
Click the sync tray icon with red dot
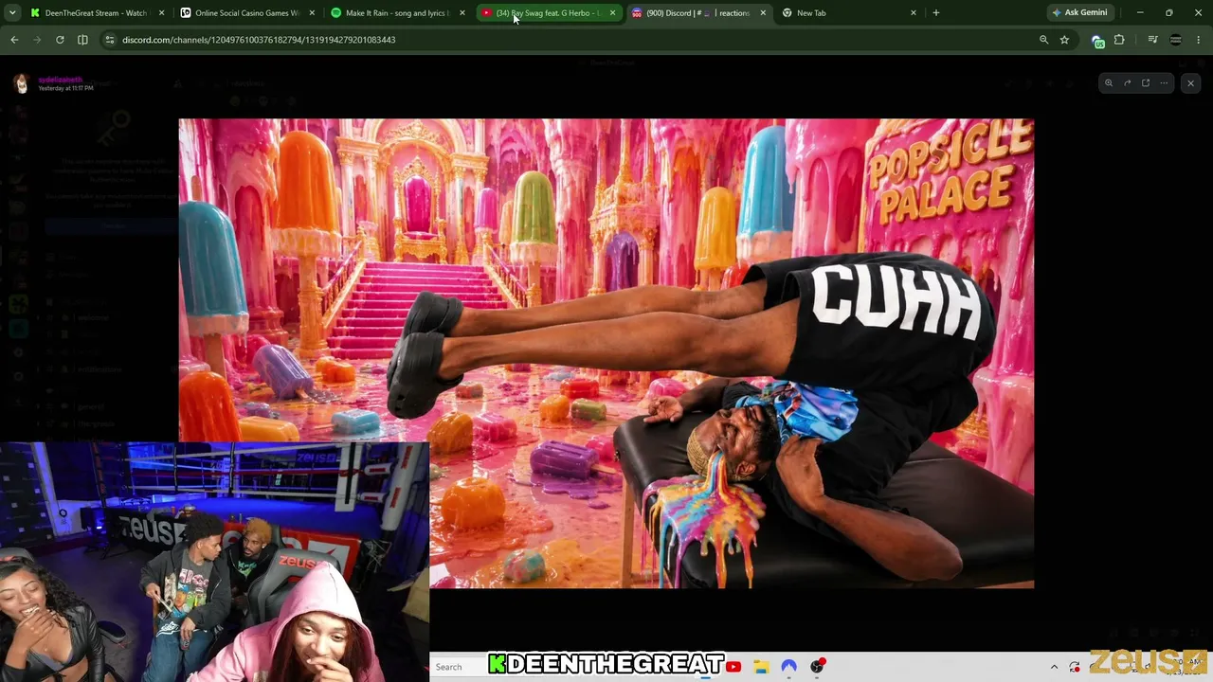tap(1075, 667)
